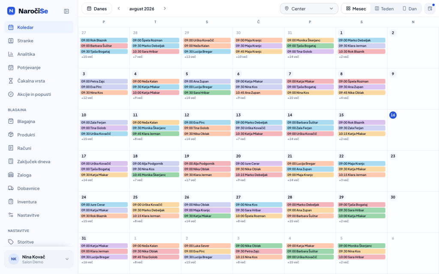Open Produkti section
The height and width of the screenshot is (274, 439).
(39, 135)
